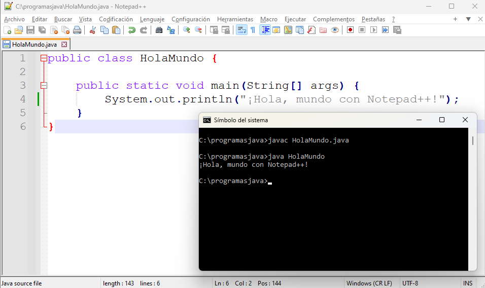This screenshot has height=288, width=485.
Task: Click the X beside the menu bar dropdown
Action: click(480, 19)
